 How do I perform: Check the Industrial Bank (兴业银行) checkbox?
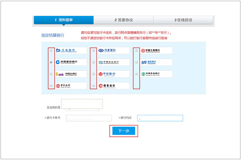[93, 51]
